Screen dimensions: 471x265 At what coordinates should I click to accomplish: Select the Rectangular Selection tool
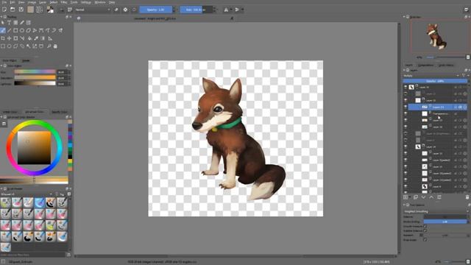tap(3, 46)
